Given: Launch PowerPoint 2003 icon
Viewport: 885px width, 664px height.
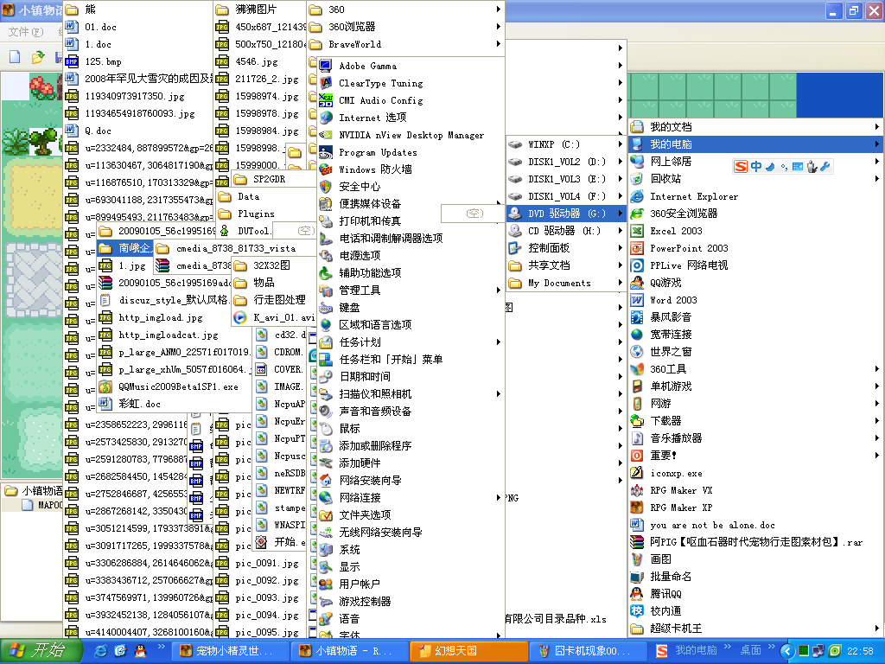Looking at the screenshot, I should tap(637, 248).
